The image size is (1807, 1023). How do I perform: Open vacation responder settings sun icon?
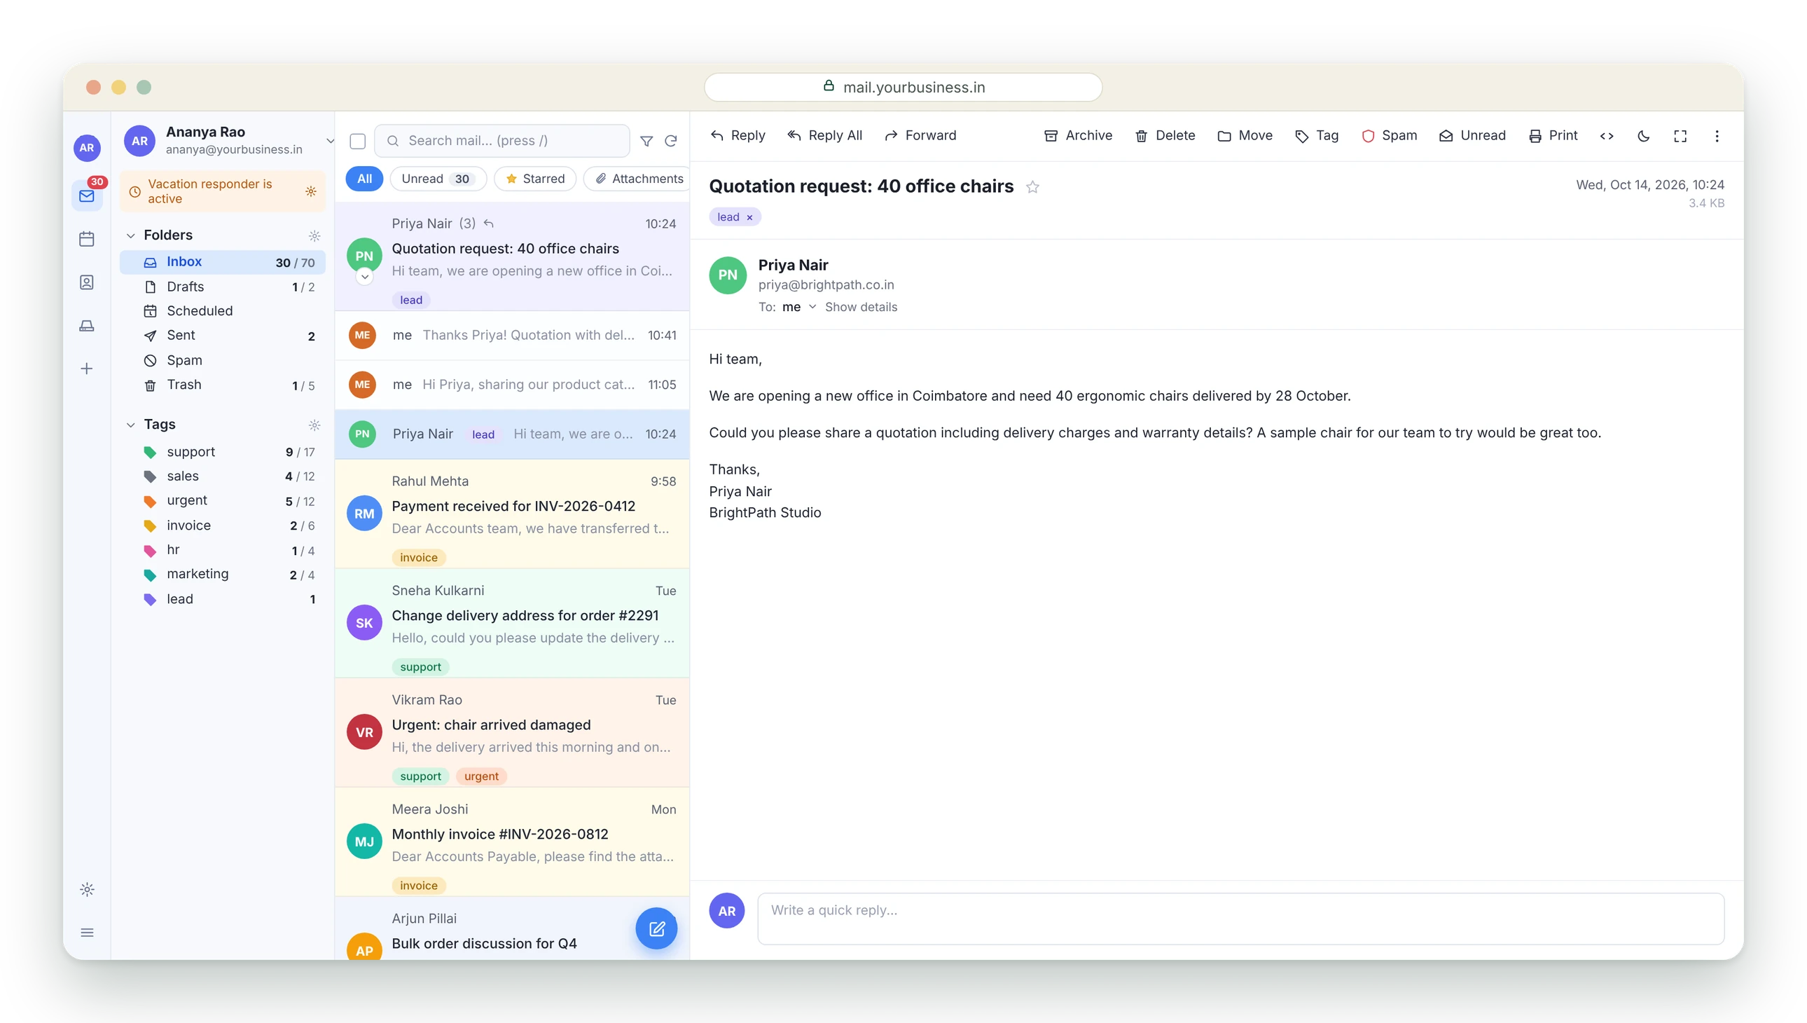[311, 191]
